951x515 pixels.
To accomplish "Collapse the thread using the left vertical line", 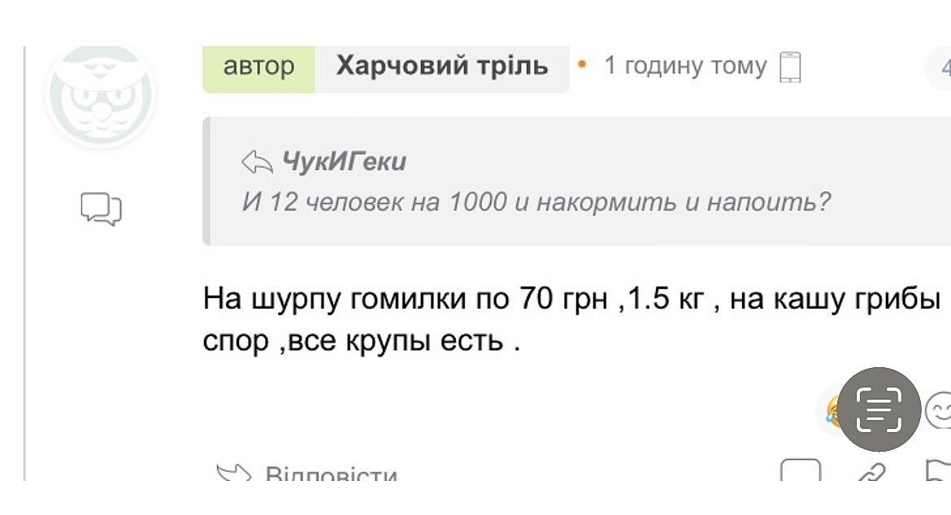I will [25, 260].
